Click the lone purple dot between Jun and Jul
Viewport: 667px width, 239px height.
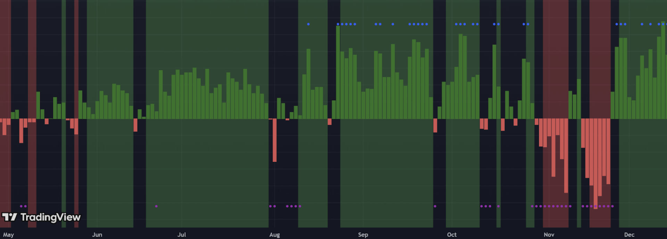(156, 206)
